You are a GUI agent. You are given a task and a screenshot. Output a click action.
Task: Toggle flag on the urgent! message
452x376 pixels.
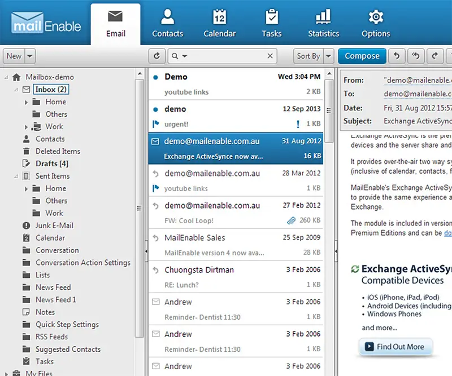156,124
